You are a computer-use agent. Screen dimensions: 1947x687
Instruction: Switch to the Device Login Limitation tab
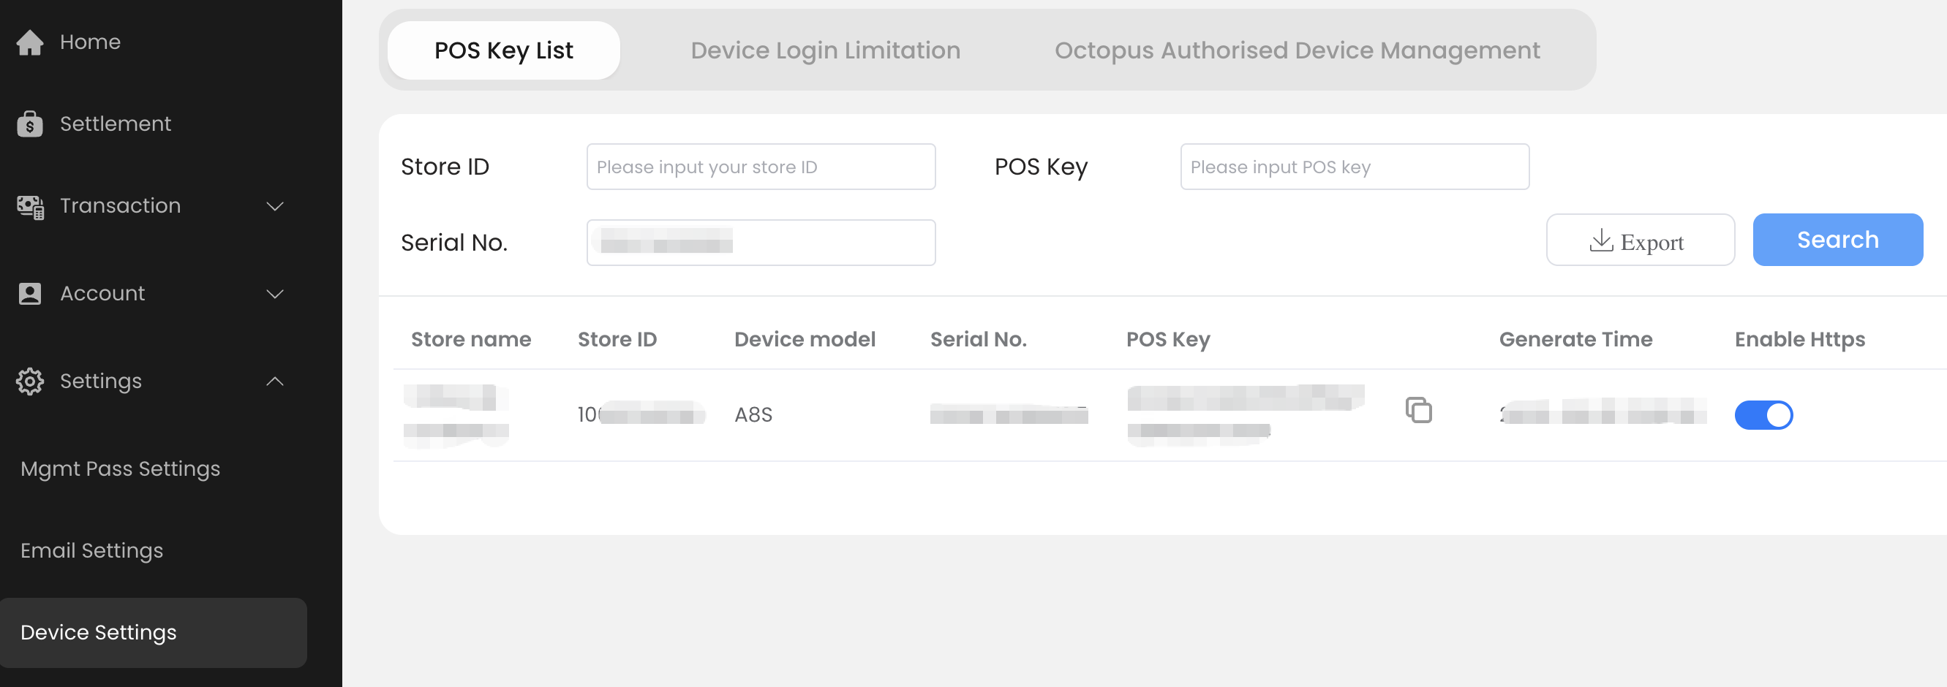pos(825,50)
